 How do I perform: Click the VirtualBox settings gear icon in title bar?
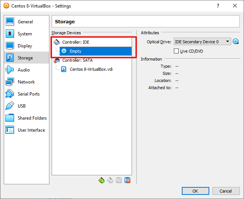(x=6, y=6)
